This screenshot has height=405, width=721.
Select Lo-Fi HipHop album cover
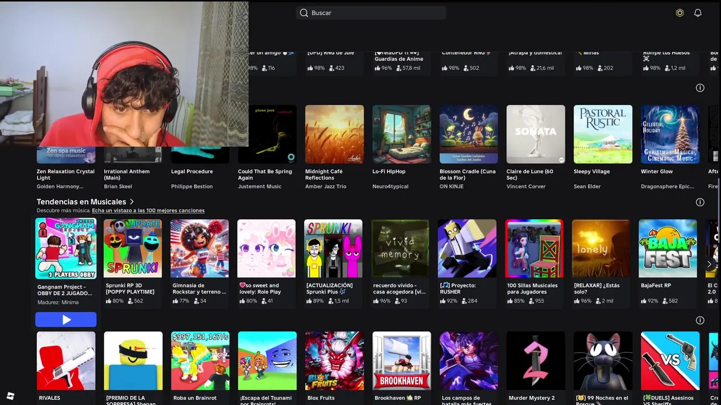(402, 134)
